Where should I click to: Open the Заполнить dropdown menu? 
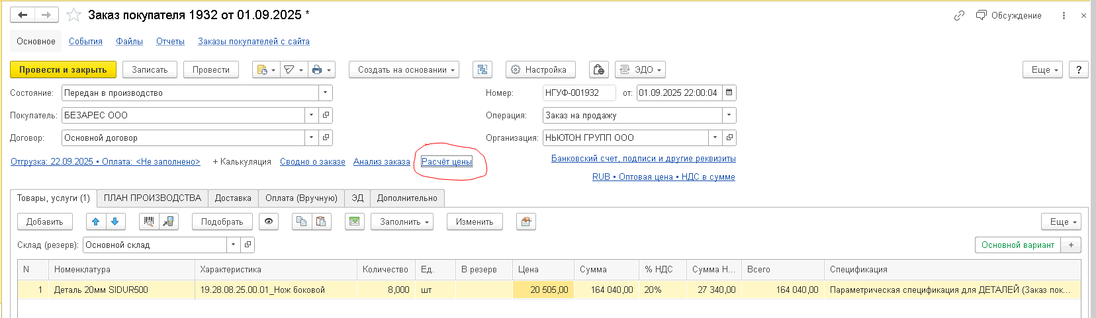click(x=402, y=221)
